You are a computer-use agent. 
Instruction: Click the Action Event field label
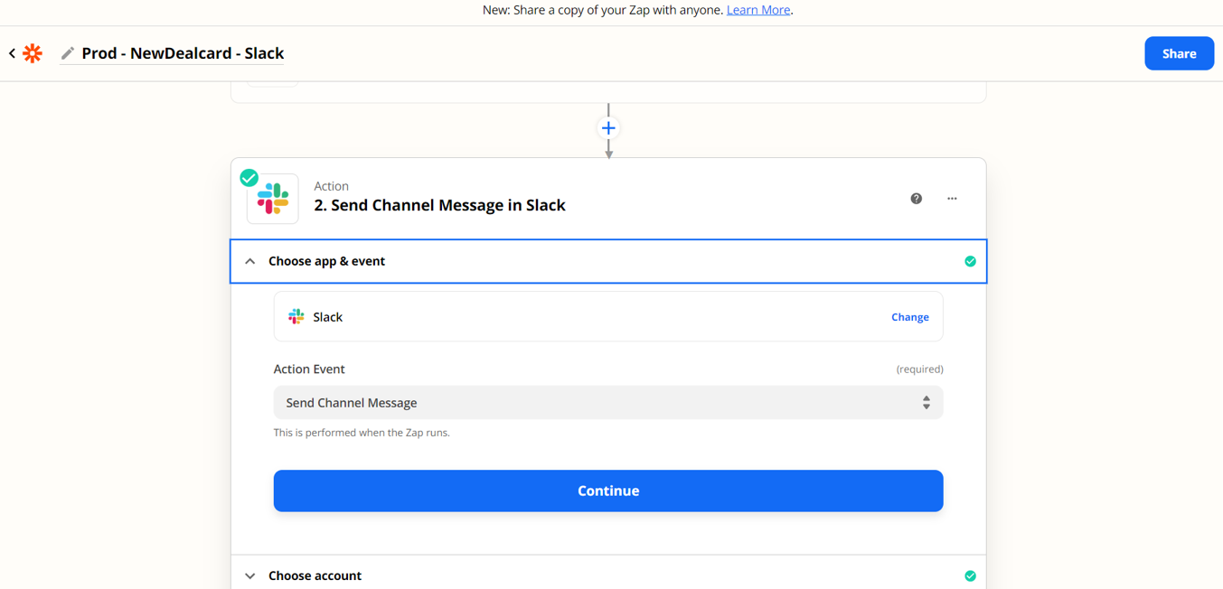click(309, 369)
